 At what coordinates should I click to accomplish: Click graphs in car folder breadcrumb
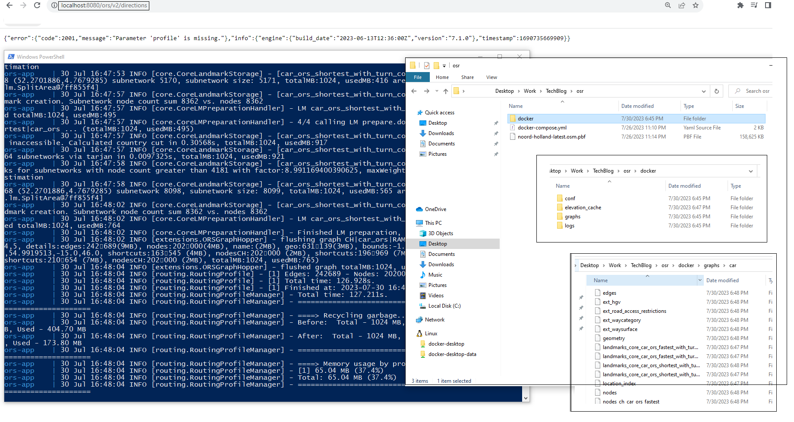[x=712, y=265]
